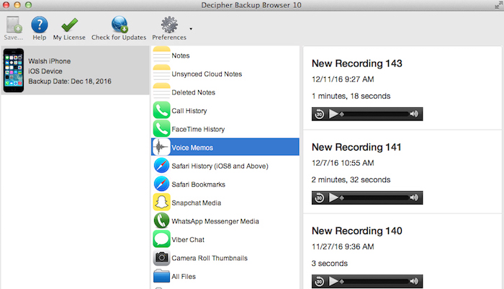Click the Save toolbar icon

(x=14, y=25)
